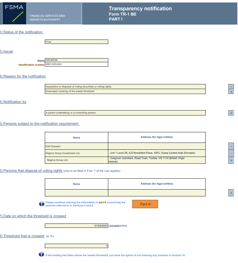Select the 'A parent undertaking or a controlling person' field
238x263 pixels.
[x=125, y=113]
